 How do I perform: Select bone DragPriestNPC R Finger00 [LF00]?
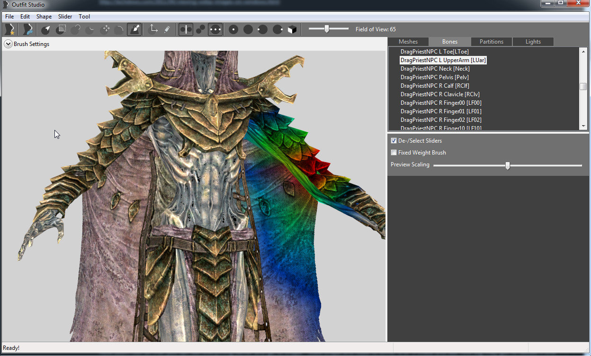[441, 103]
